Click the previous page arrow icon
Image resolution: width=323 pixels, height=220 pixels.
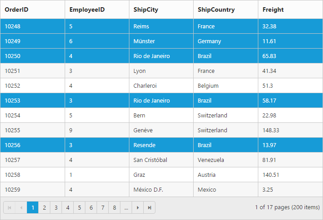pyautogui.click(x=21, y=207)
